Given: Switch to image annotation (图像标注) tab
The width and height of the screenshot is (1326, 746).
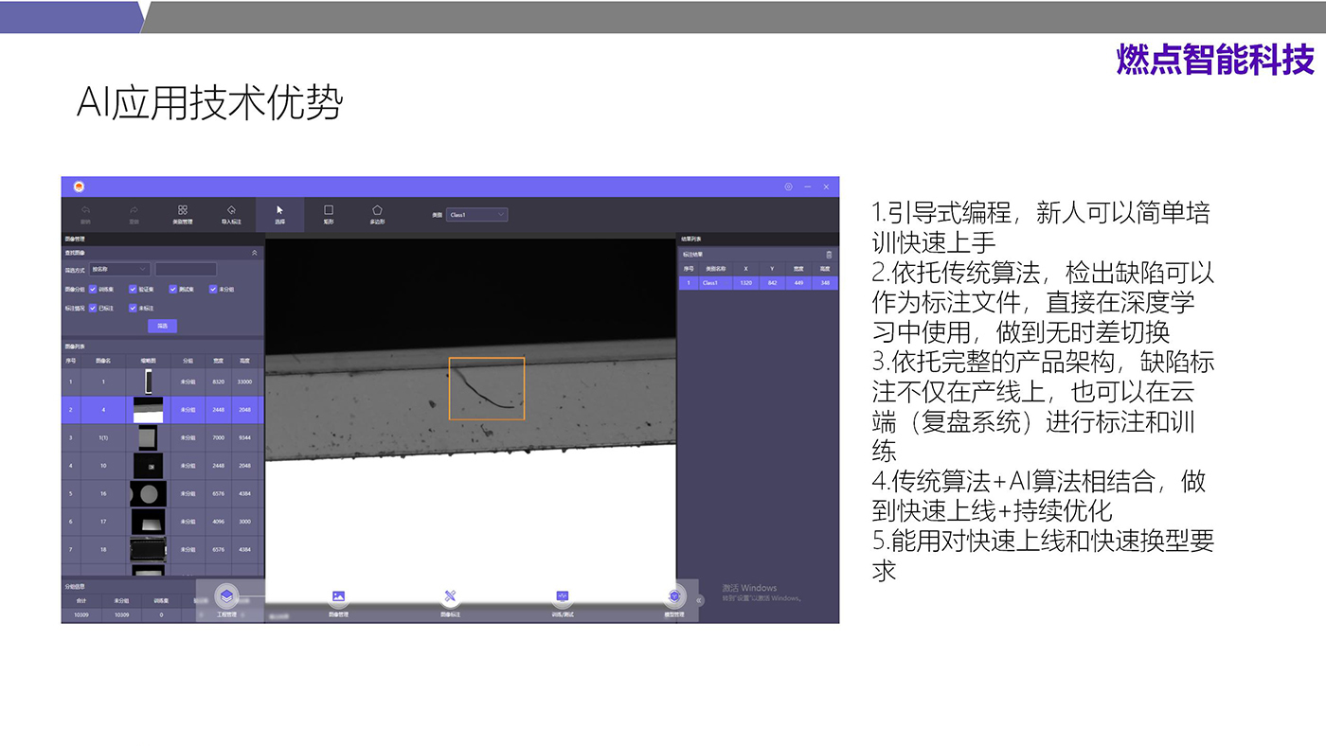Looking at the screenshot, I should [451, 597].
